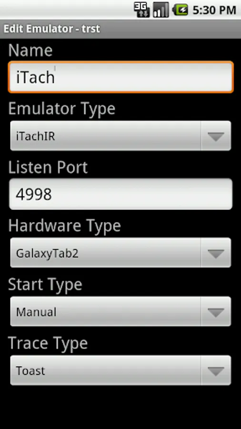The width and height of the screenshot is (241, 429).
Task: Click the Trace Type dropdown arrow
Action: click(216, 370)
